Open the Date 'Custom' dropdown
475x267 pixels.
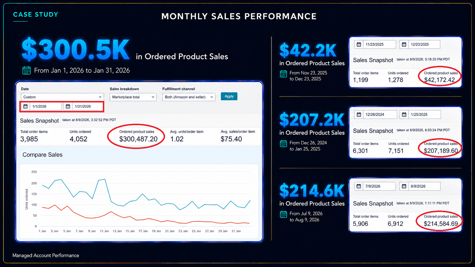[63, 97]
